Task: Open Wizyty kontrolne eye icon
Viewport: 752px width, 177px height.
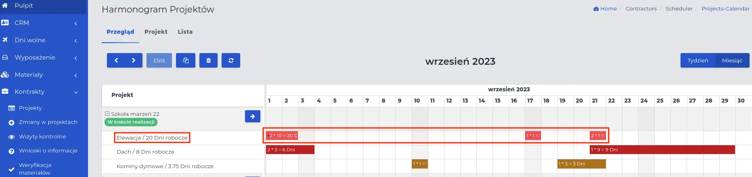Action: 11,137
